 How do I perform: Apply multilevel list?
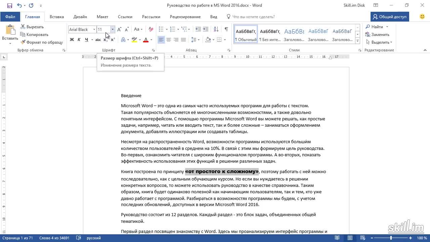click(184, 30)
